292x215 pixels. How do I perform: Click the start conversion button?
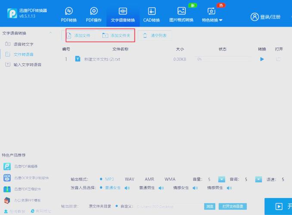pos(278,206)
